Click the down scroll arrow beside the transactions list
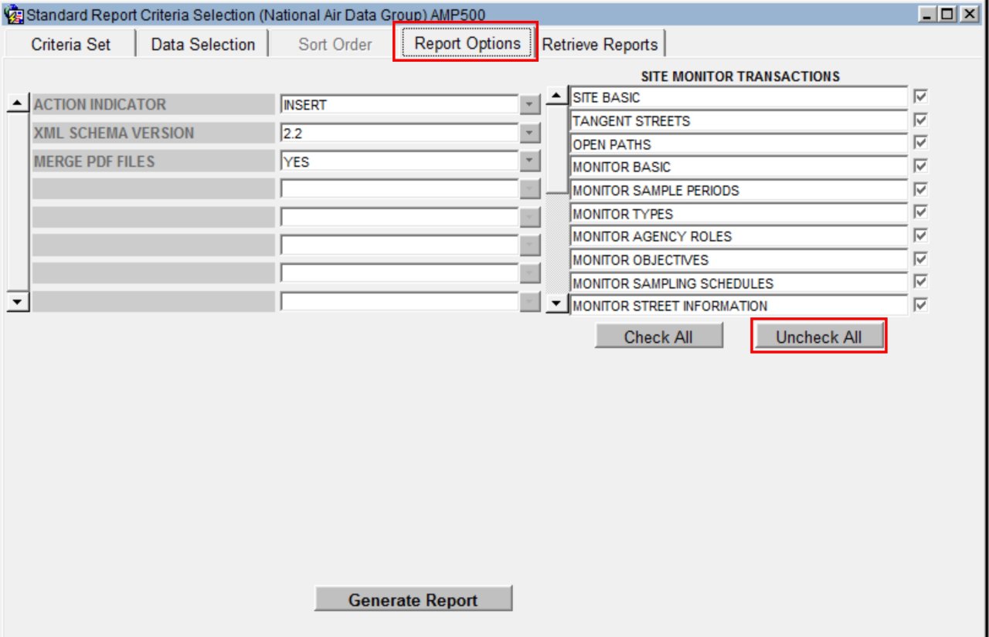Viewport: 989px width, 637px height. coord(558,302)
